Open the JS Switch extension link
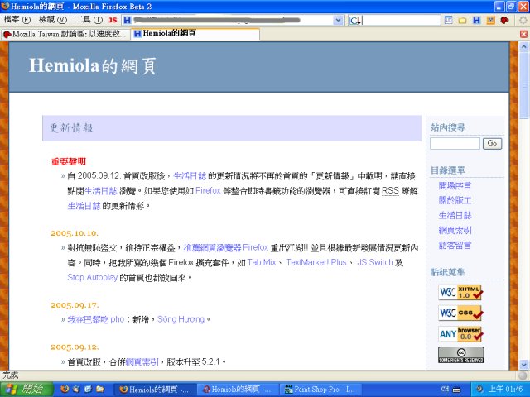Screen dimensions: 530x397 click(x=375, y=262)
